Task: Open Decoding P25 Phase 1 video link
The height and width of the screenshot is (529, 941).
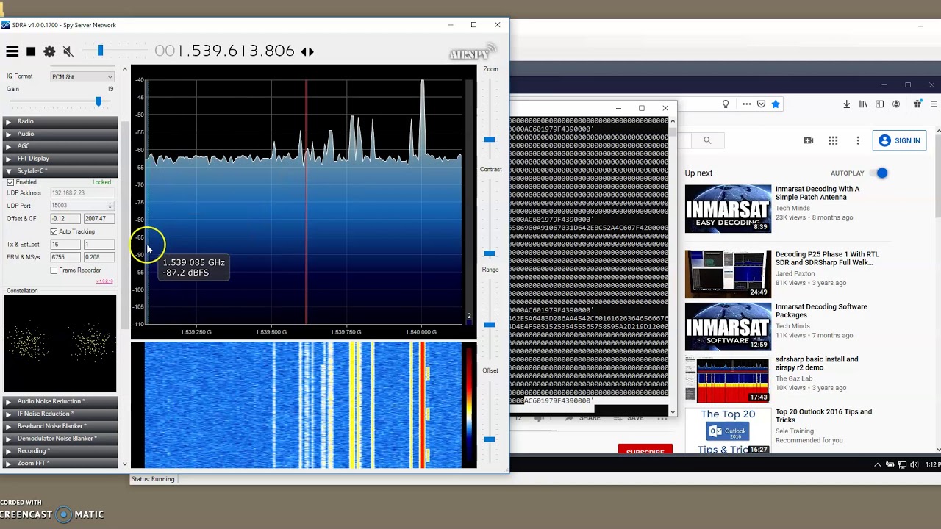Action: (x=827, y=259)
